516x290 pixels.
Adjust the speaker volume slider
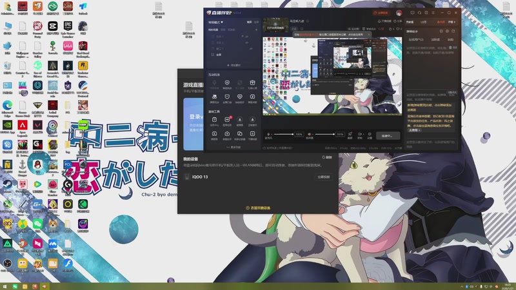click(324, 134)
